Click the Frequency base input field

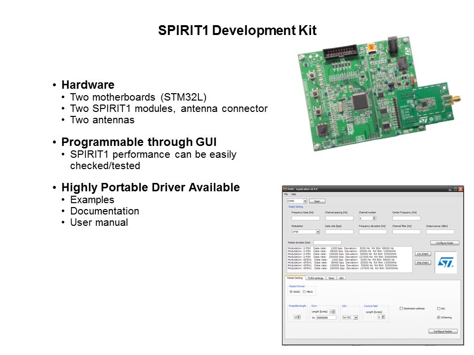(305, 218)
